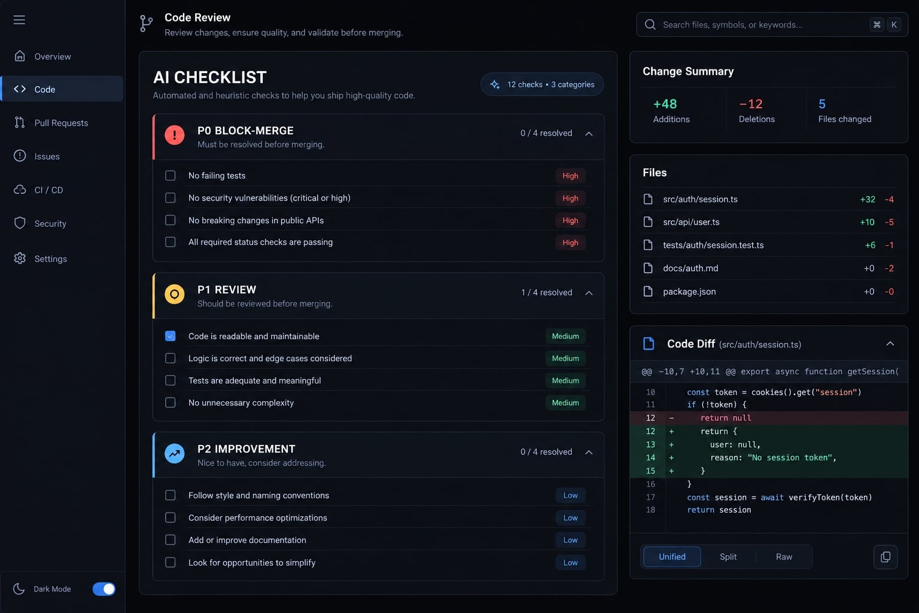Uncheck Code is readable and maintainable

coord(171,336)
